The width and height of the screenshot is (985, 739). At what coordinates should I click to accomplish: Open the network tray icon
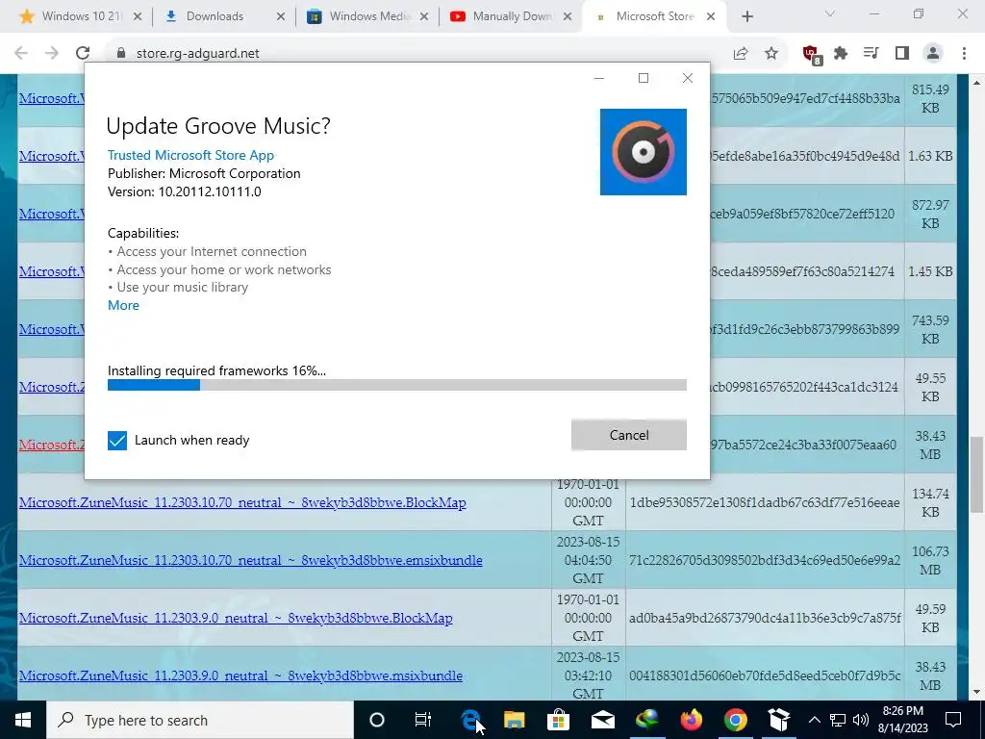click(x=838, y=720)
